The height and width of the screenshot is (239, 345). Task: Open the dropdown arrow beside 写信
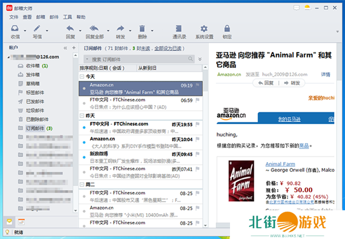pyautogui.click(x=47, y=30)
